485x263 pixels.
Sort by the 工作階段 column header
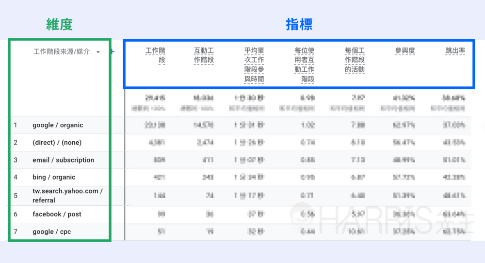coord(155,55)
